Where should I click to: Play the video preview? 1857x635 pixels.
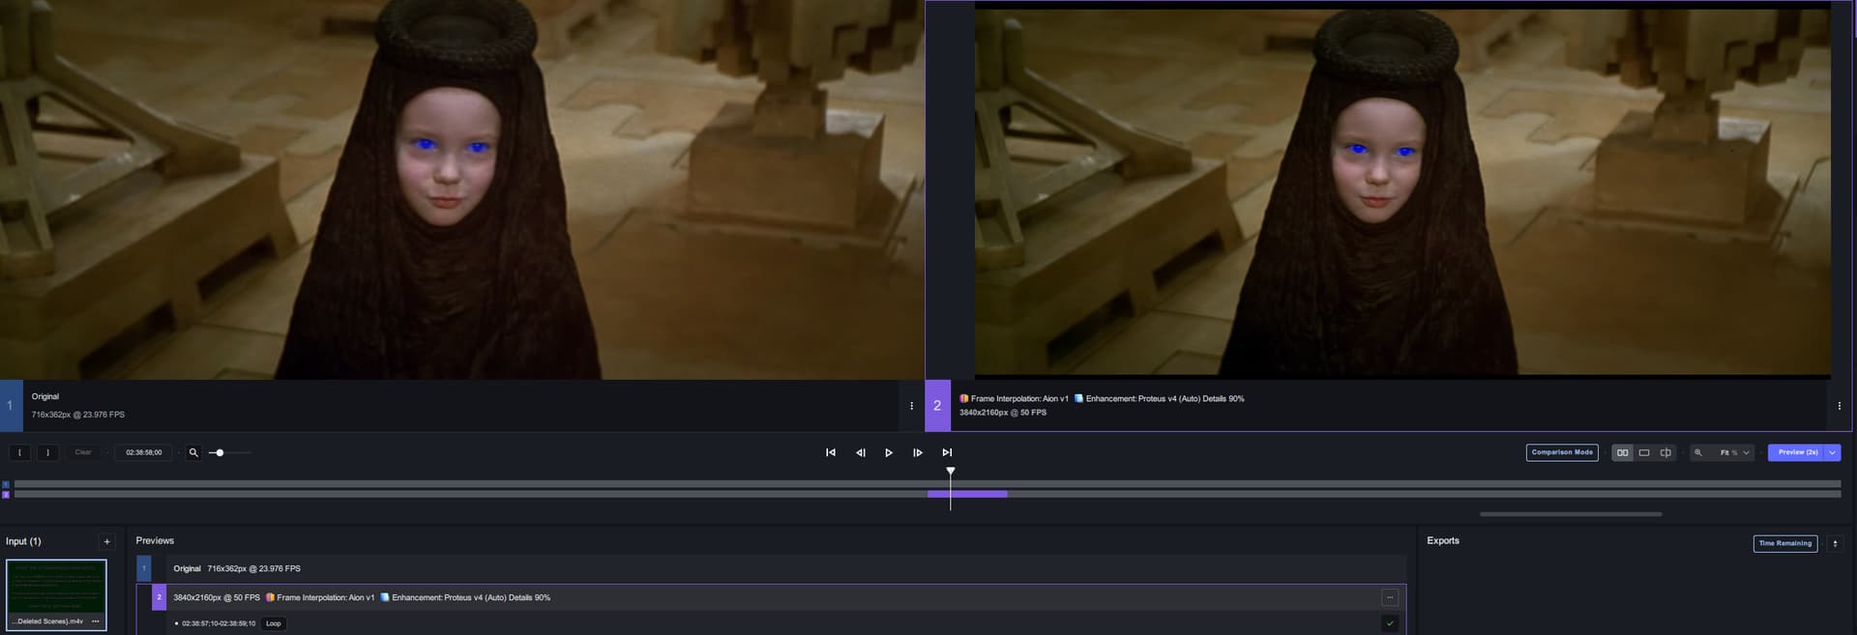[x=889, y=452]
